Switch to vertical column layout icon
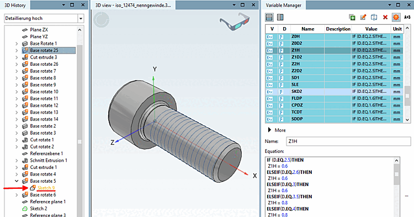Screen dimensions: 414x217 coord(280,18)
